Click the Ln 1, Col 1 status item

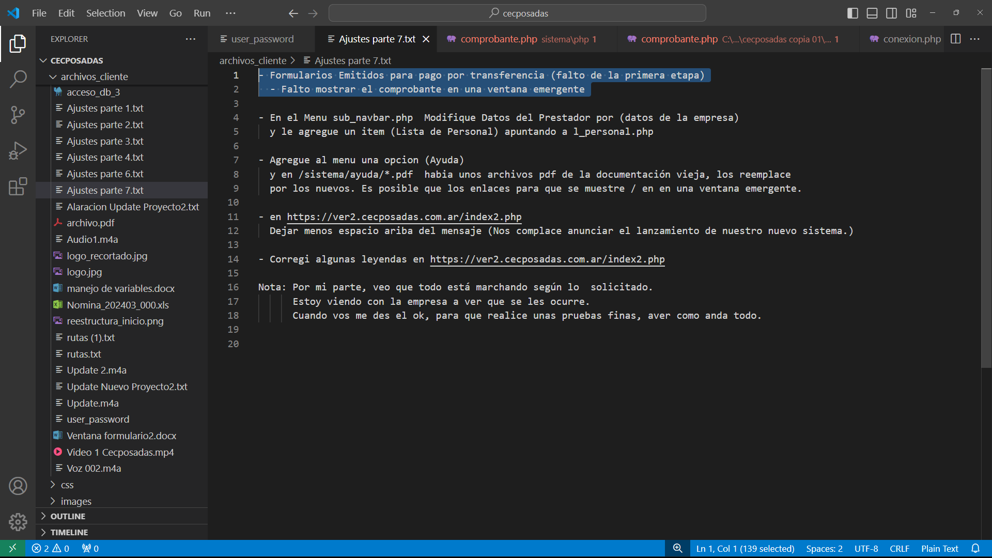pyautogui.click(x=745, y=549)
